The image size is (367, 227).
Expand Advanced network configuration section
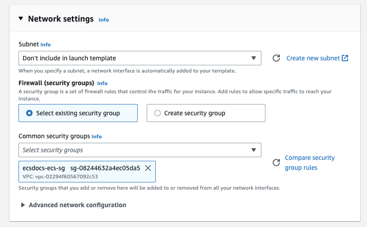click(x=77, y=205)
